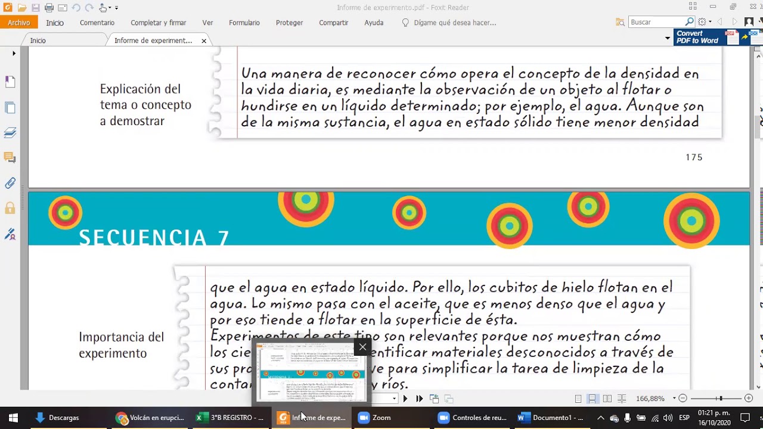Switch to Excel 3°B REGISTRO window
This screenshot has height=429, width=763.
tap(231, 418)
